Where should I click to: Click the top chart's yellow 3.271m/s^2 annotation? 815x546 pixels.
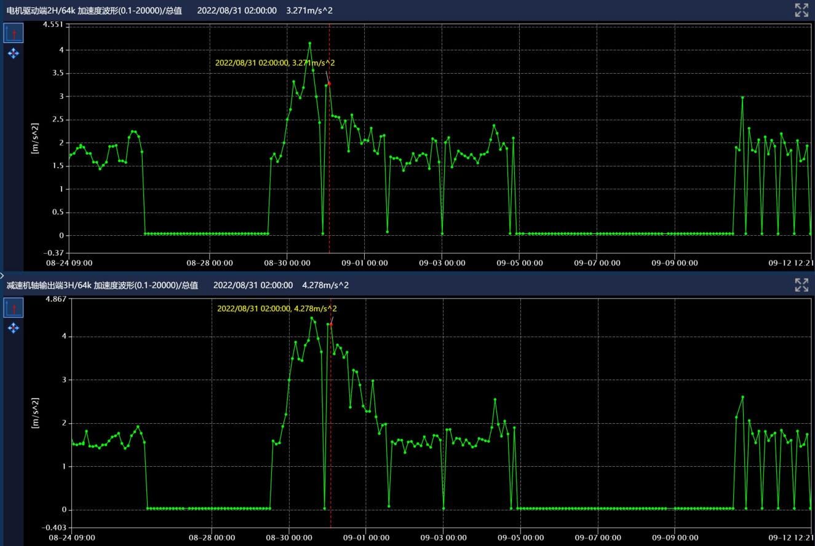(x=275, y=63)
